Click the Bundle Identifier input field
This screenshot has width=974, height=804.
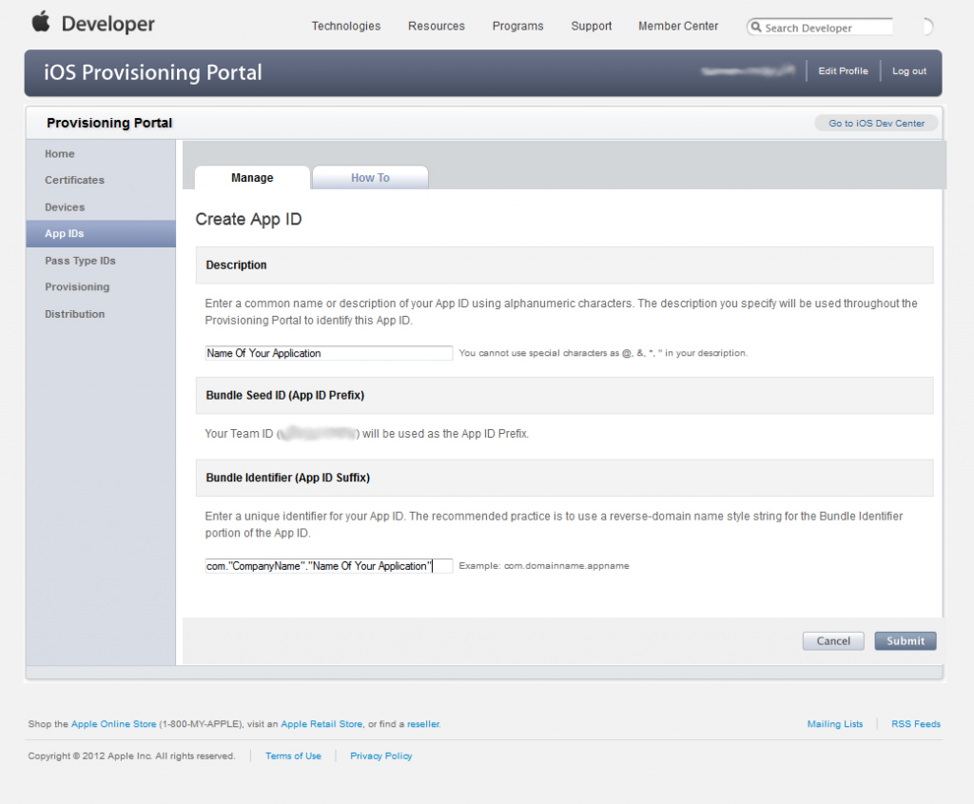pyautogui.click(x=328, y=566)
